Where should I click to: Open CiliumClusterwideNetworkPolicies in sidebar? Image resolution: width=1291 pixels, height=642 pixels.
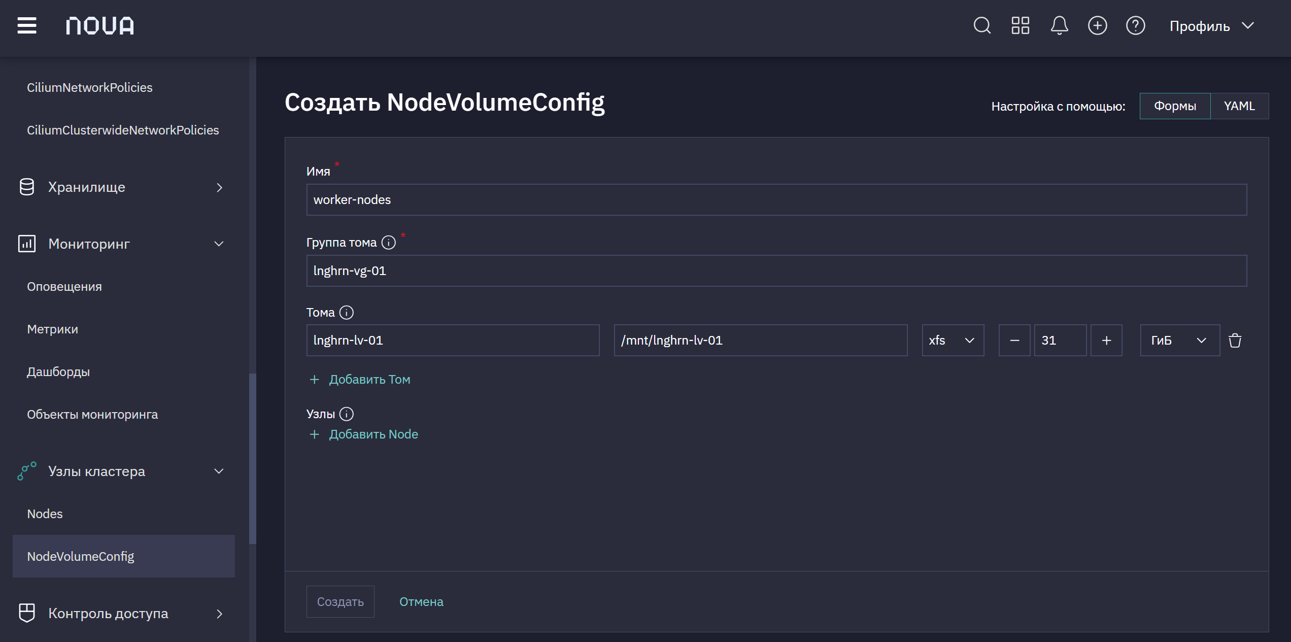(123, 130)
